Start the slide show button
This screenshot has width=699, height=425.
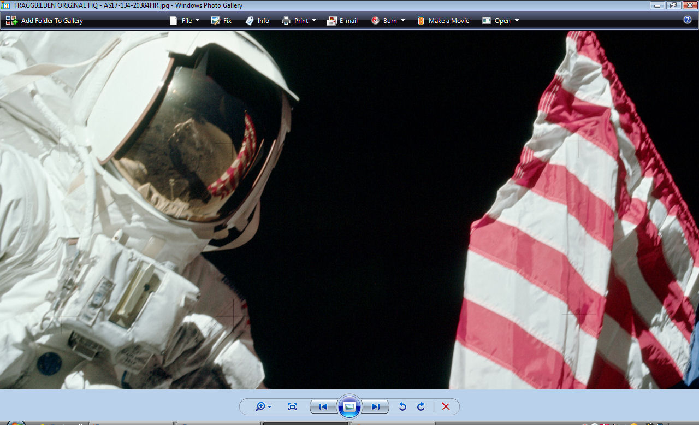pos(349,406)
